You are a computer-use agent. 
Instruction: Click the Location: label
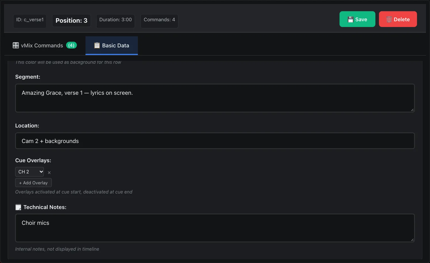point(27,125)
